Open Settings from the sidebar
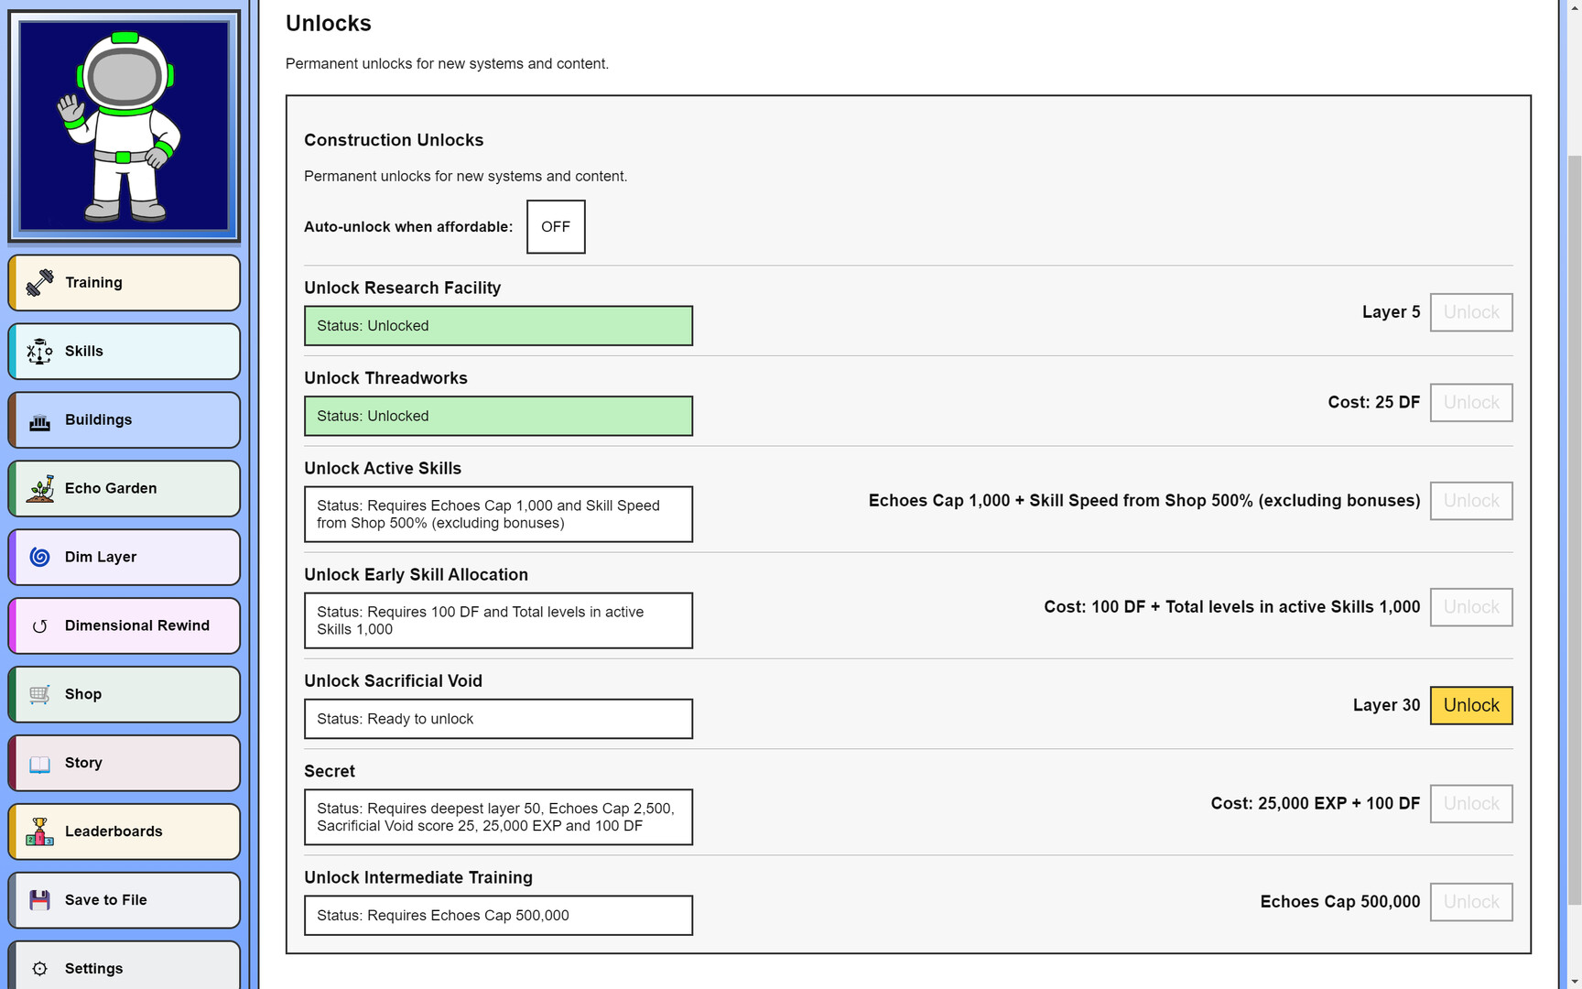This screenshot has width=1582, height=989. (125, 965)
